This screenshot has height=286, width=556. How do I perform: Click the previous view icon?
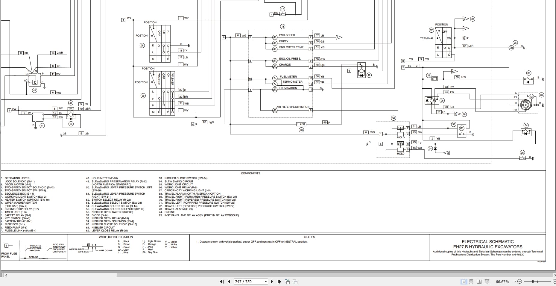coord(287,282)
